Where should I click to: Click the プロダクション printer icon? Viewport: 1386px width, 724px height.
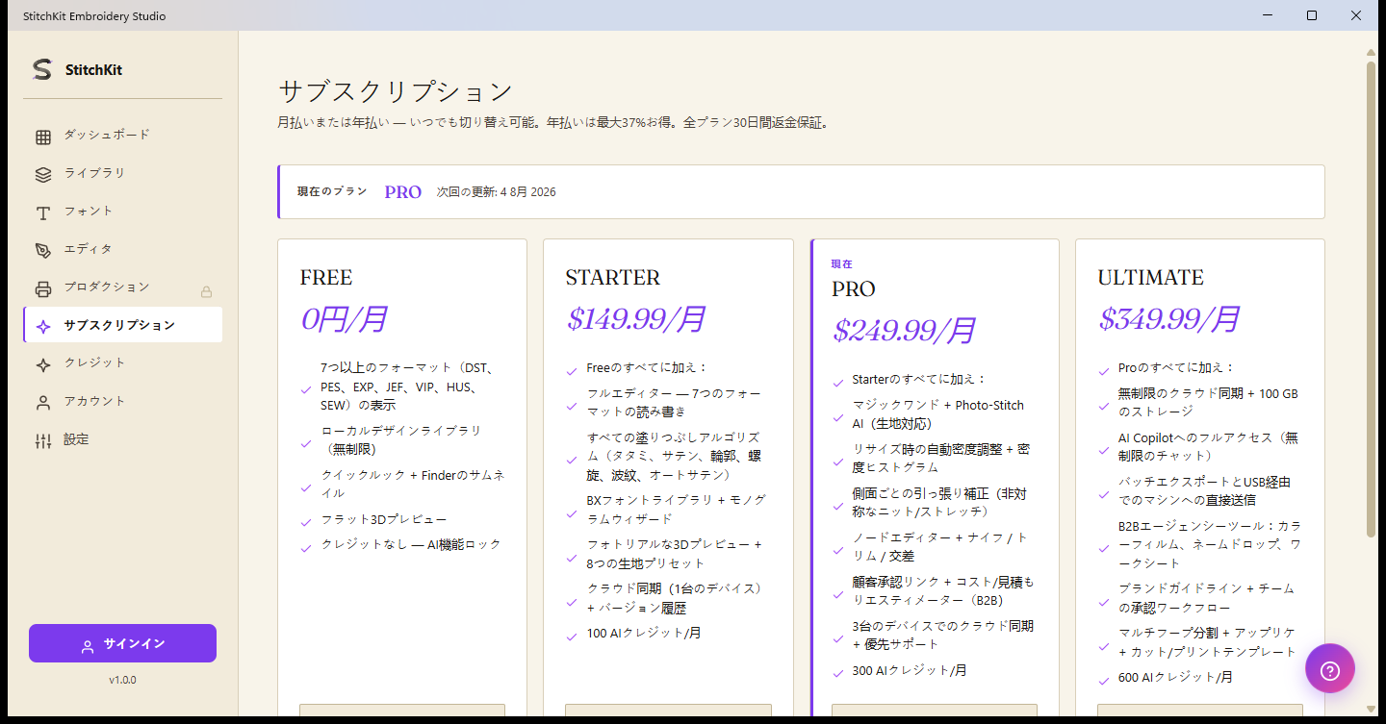43,288
